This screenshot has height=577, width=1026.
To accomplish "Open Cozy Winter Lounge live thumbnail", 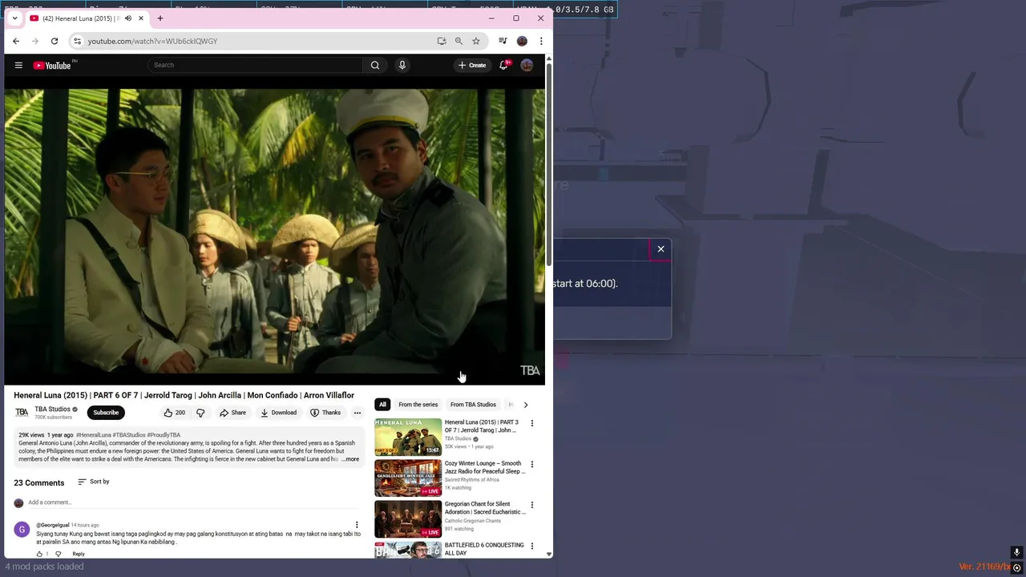I will (408, 478).
